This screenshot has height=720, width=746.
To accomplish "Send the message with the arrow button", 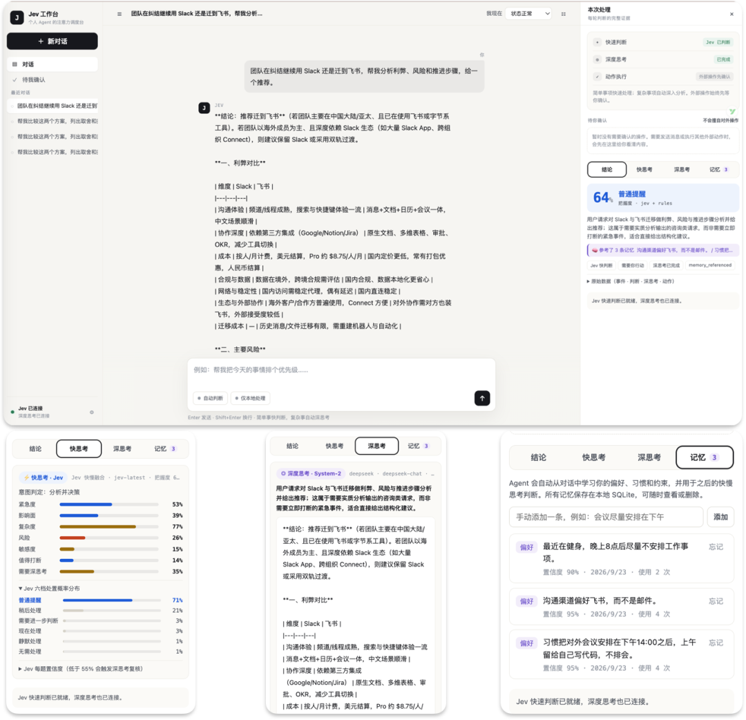I will click(482, 398).
